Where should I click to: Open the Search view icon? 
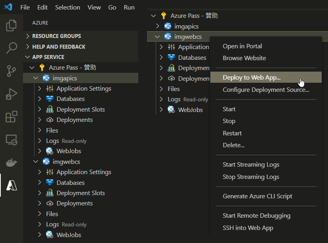(11, 48)
